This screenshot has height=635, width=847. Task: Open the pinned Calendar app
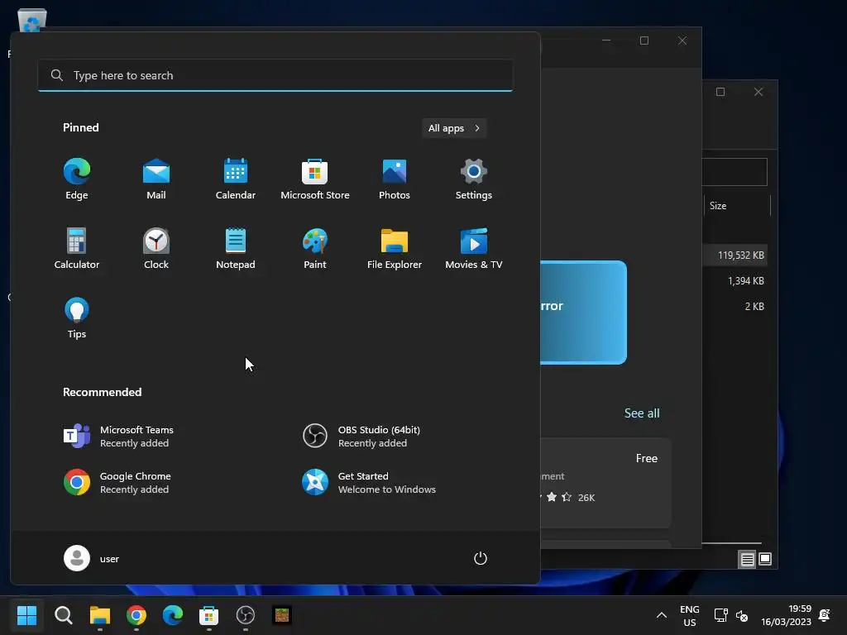click(x=236, y=179)
